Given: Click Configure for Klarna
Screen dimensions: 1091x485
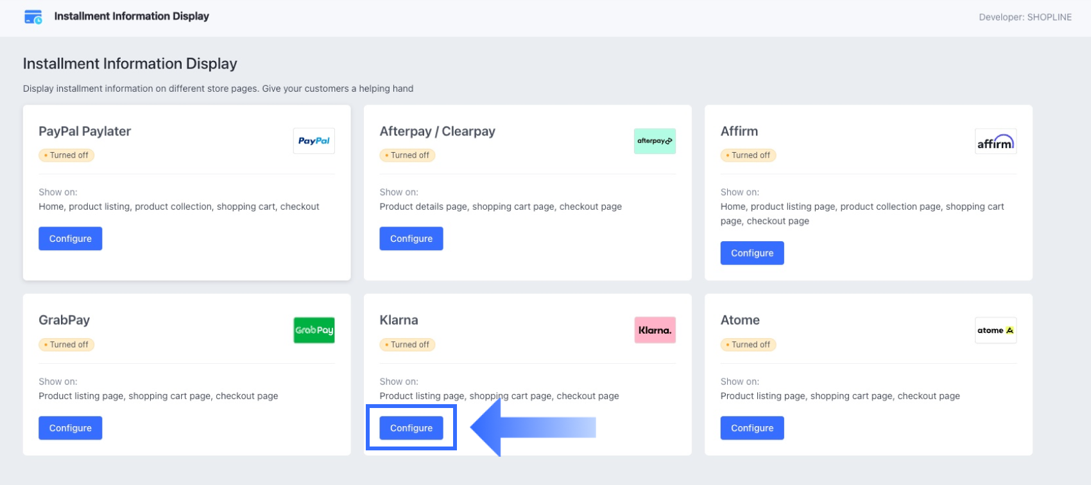Looking at the screenshot, I should 411,428.
